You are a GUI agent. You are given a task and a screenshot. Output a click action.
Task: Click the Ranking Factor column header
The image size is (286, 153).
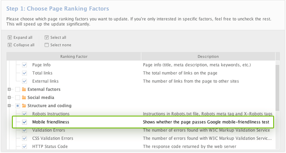tap(74, 57)
